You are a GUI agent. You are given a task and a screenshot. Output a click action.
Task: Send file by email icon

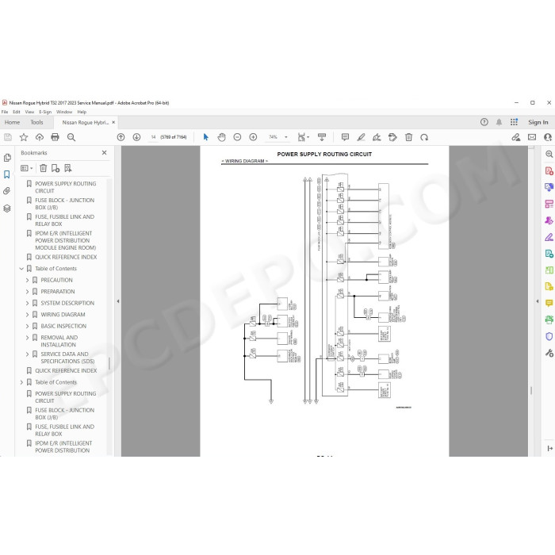(x=532, y=137)
